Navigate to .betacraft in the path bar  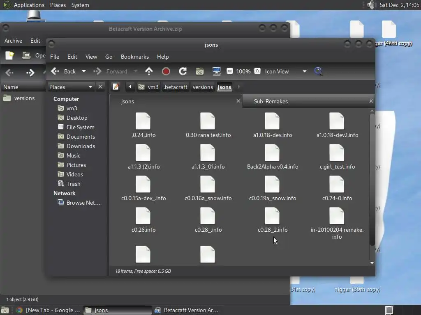[176, 87]
